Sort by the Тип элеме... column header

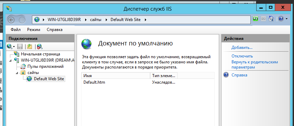point(164,76)
